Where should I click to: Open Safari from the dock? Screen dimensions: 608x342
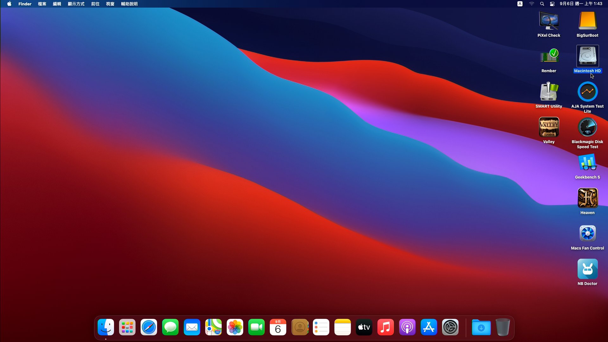coord(149,327)
